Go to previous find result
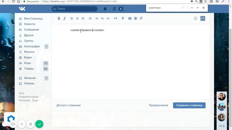Viewport: 232px width, 130px height. click(x=192, y=8)
